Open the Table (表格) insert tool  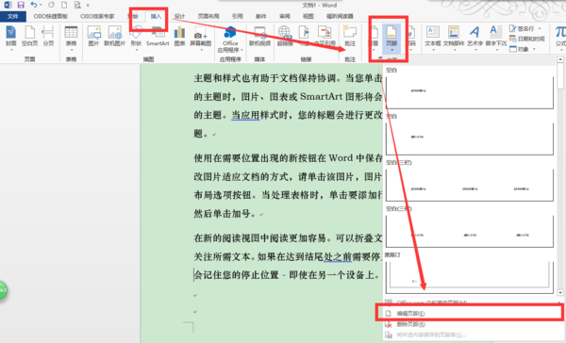tap(71, 38)
